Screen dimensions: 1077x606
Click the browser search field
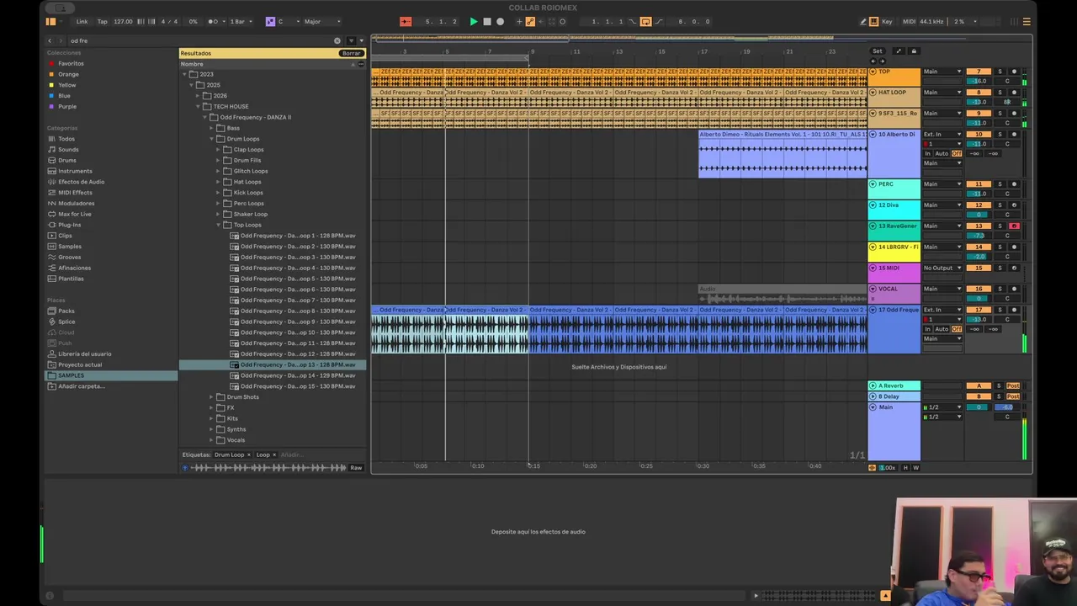click(x=202, y=40)
